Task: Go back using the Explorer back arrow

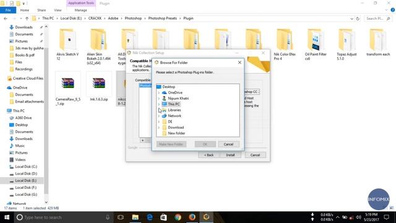Action: (x=6, y=19)
